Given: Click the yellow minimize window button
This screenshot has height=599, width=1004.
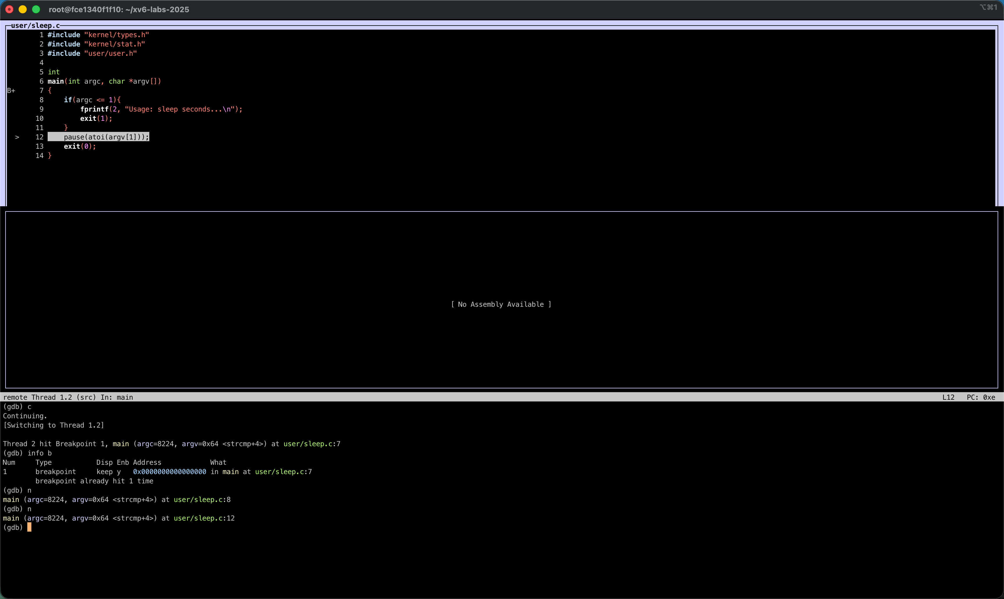Looking at the screenshot, I should click(x=23, y=9).
